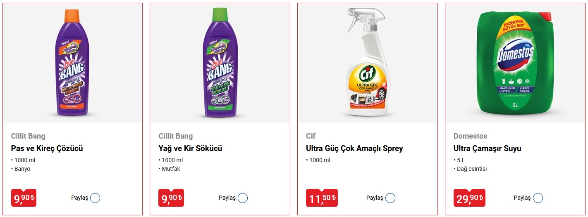The image size is (588, 217).
Task: Select share circle for Pas ve Kireç Çözücü
Action: (95, 198)
